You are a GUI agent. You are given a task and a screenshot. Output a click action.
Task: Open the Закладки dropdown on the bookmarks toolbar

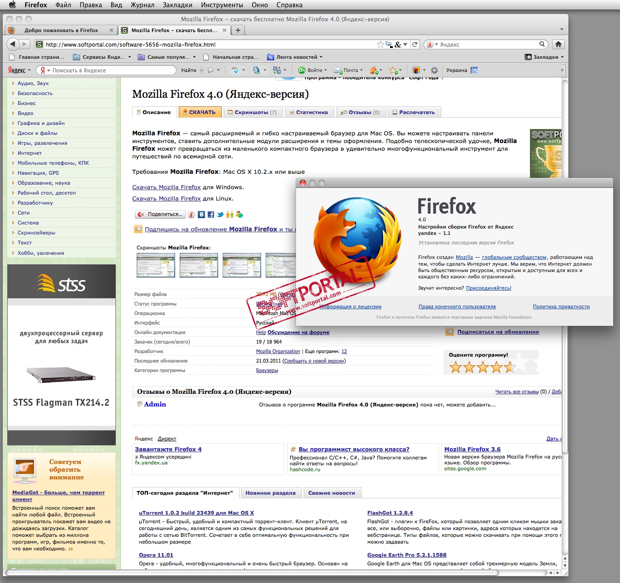pos(544,57)
